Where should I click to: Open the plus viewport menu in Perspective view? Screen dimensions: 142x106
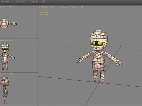pyautogui.click(x=41, y=7)
